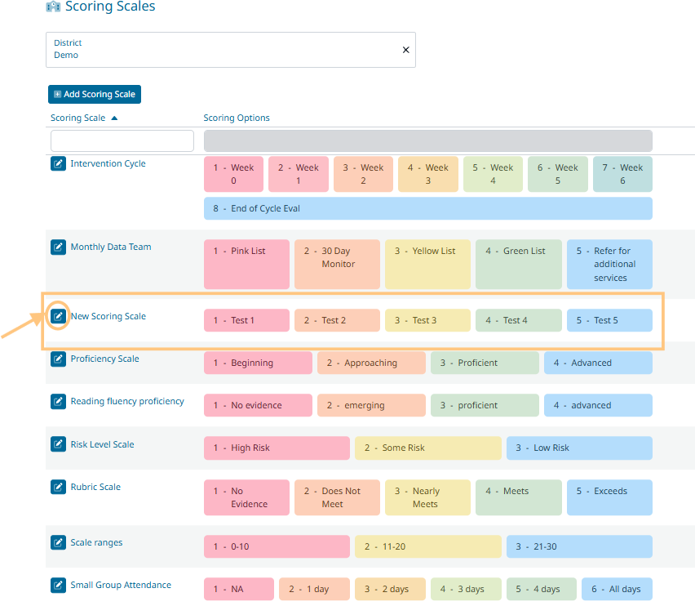
Task: Toggle sort arrow on Scoring Scale column
Action: [x=114, y=118]
